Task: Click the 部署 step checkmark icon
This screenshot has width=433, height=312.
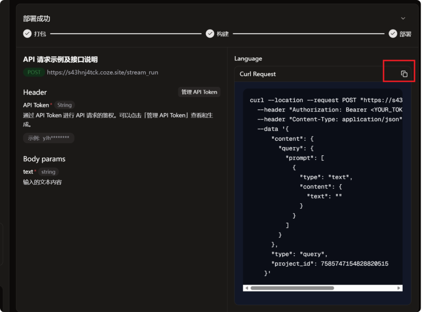Action: [393, 34]
